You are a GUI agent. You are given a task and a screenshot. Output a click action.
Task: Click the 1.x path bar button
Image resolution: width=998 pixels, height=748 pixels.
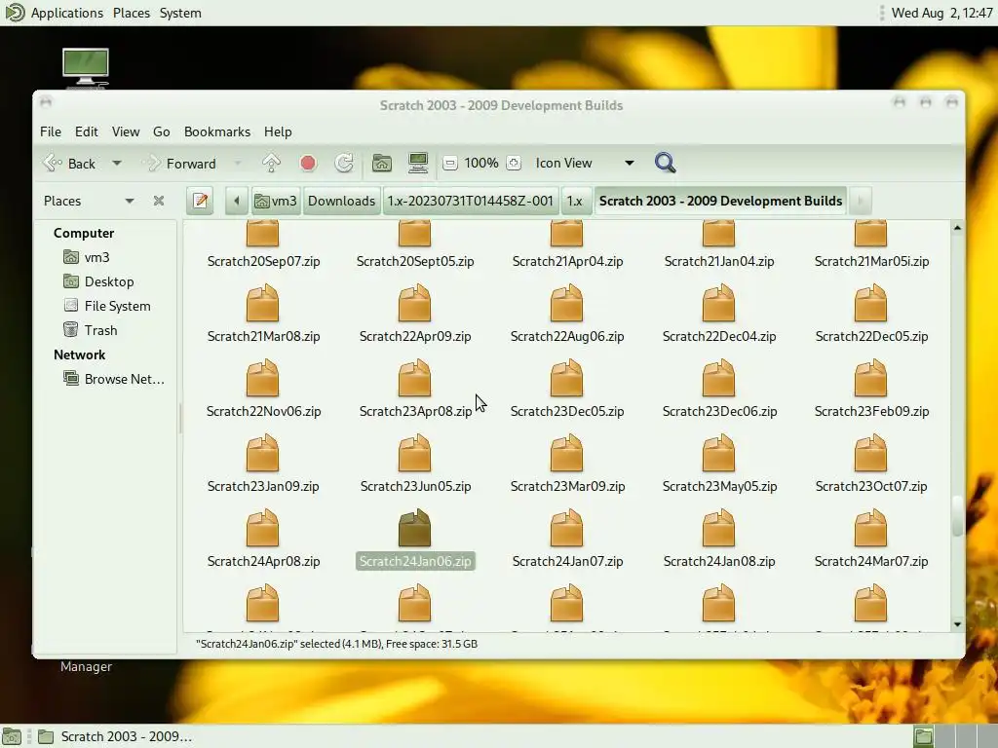click(575, 201)
